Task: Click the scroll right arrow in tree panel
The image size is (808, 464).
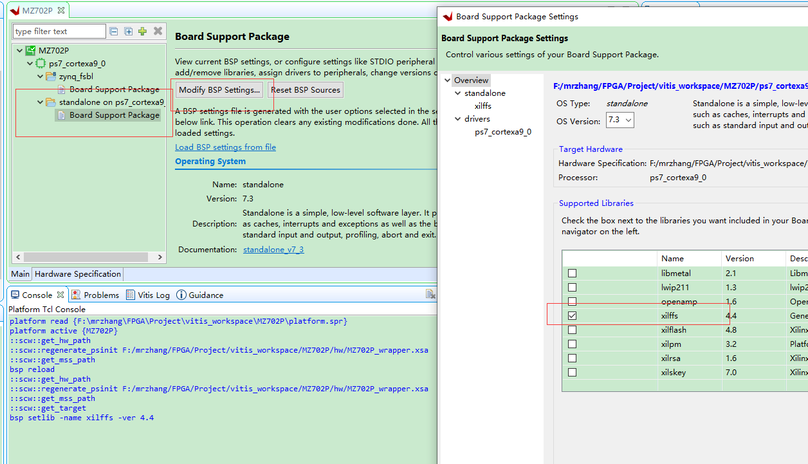Action: click(x=161, y=257)
